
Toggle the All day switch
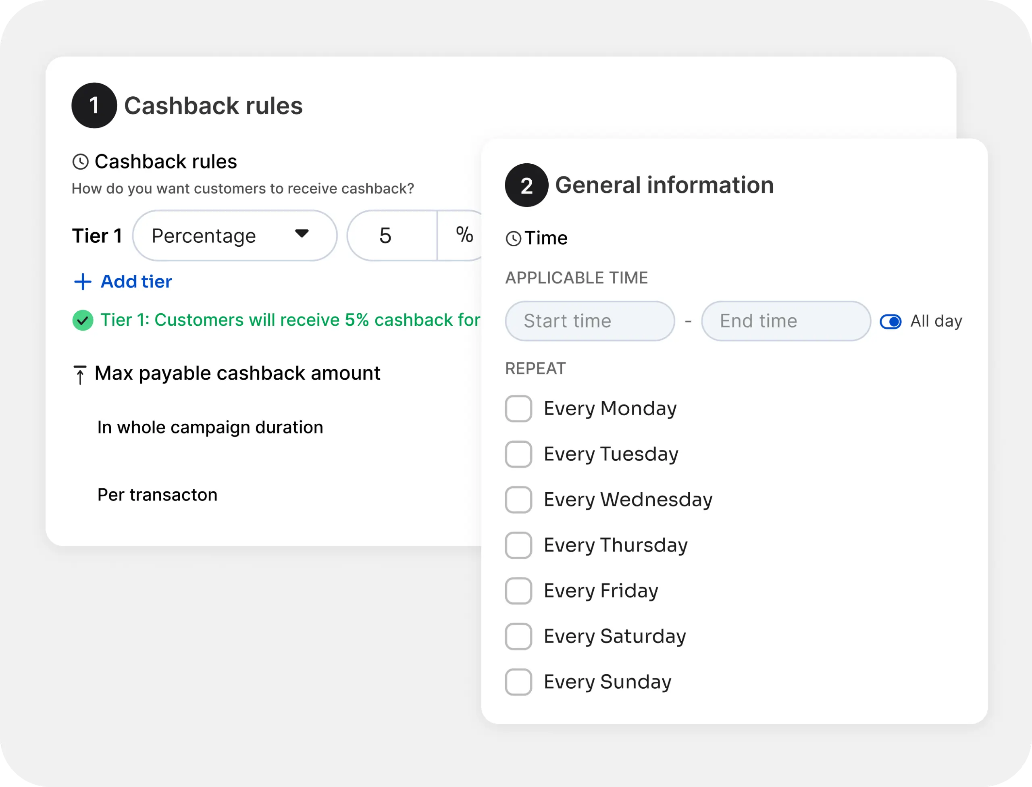click(890, 322)
